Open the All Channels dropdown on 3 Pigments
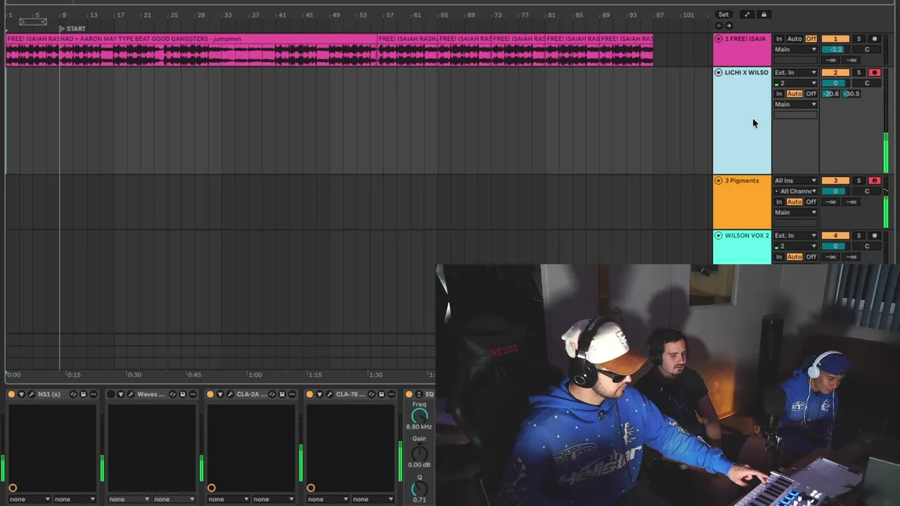The width and height of the screenshot is (900, 506). [795, 191]
